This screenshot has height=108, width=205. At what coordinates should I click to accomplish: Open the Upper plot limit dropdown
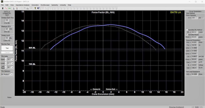click(x=12, y=59)
